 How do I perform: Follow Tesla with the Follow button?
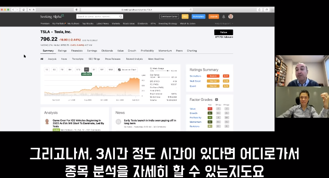pos(223,32)
